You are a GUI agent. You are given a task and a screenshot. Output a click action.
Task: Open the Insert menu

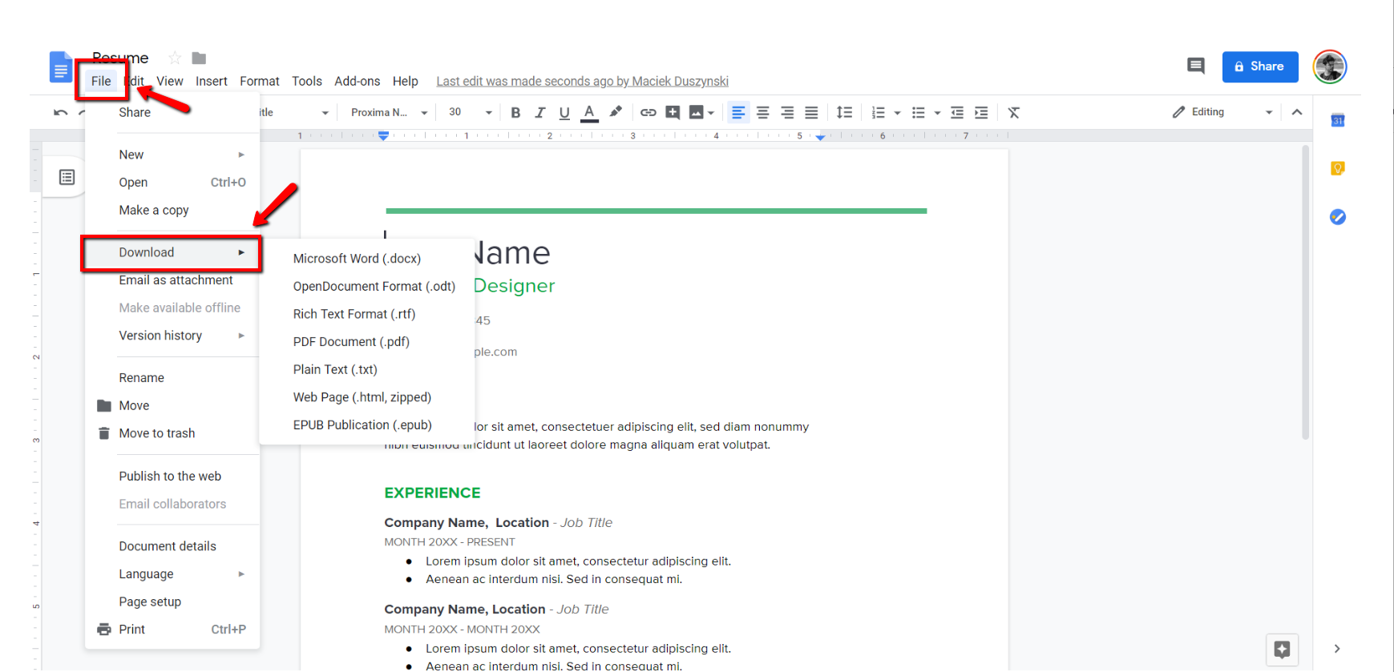(x=212, y=81)
